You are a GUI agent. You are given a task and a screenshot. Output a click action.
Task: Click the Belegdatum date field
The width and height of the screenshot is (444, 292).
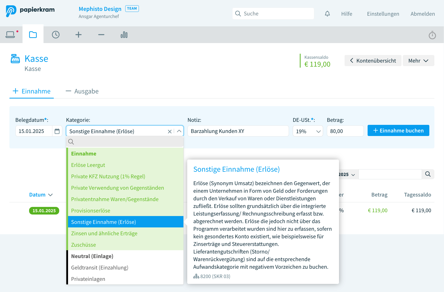click(x=34, y=131)
